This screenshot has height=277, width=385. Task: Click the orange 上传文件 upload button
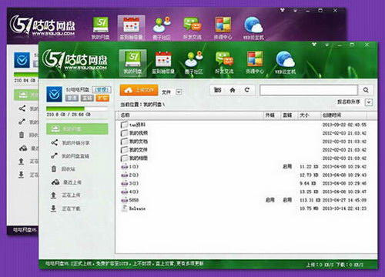(139, 90)
